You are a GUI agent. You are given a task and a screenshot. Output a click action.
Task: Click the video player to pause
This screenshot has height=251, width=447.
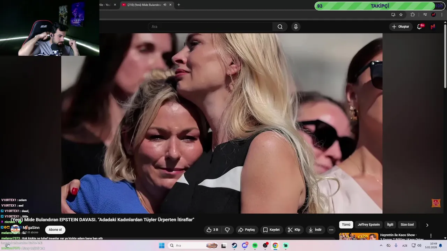point(222,123)
